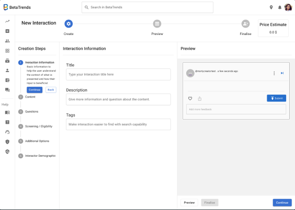Select the Preview stage icon in stepper
Screen dimensions: 295x210
tap(157, 24)
